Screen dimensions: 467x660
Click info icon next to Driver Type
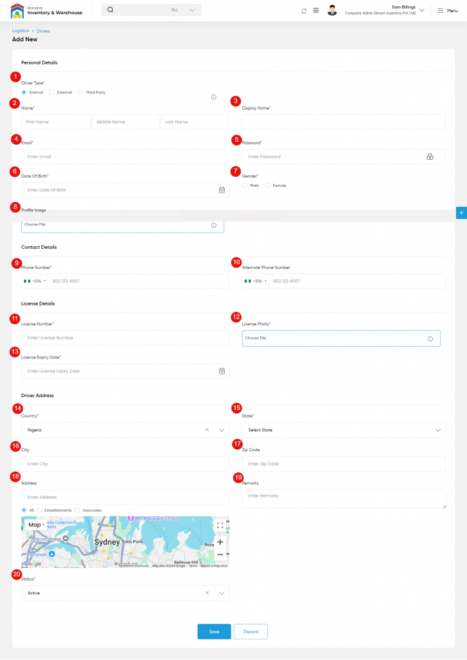pos(214,97)
